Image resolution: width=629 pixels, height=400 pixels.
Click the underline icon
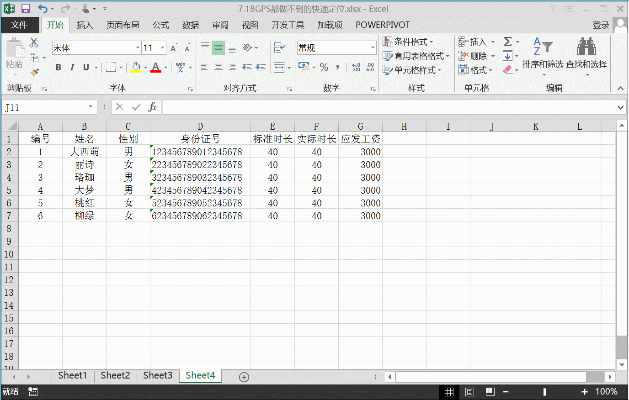tap(86, 67)
